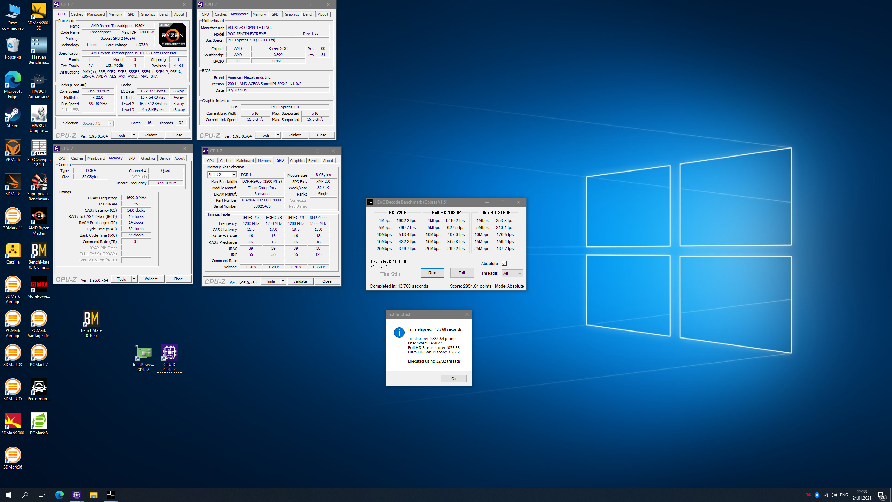The height and width of the screenshot is (502, 892).
Task: Launch 3DMark06 desktop shortcut
Action: tap(13, 458)
